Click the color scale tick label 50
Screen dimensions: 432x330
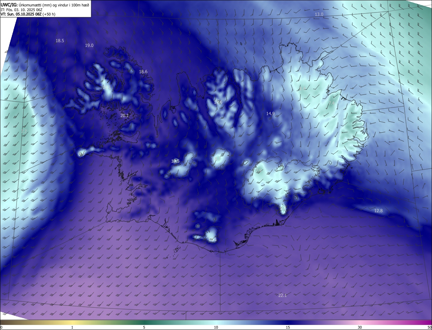pyautogui.click(x=429, y=327)
